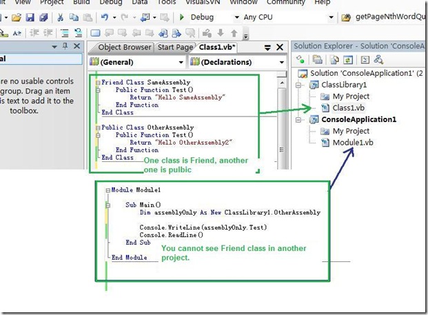The width and height of the screenshot is (428, 315).
Task: Pin the Toolbox panel with the pushpin
Action: (65, 46)
